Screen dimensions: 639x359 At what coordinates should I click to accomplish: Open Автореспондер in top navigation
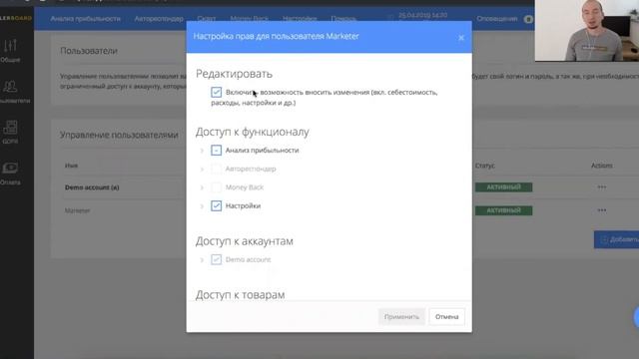click(159, 19)
